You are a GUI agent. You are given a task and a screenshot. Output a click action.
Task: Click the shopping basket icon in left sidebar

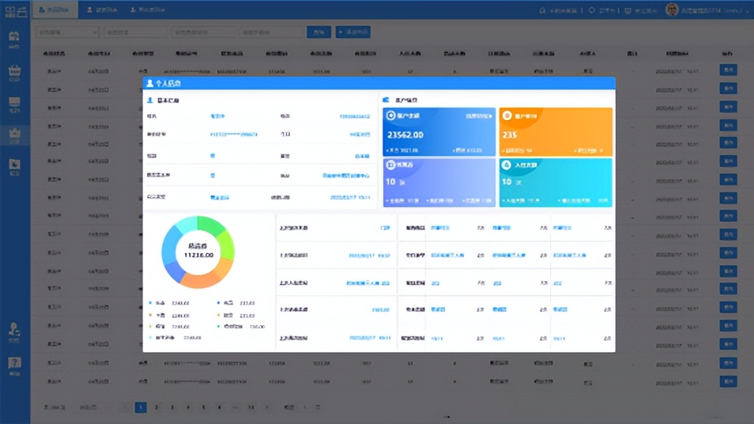[x=14, y=72]
